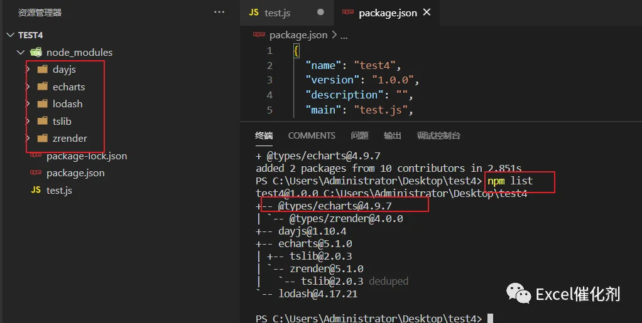Viewport: 642px width, 323px height.
Task: Expand the zrender folder chevron
Action: (x=28, y=138)
